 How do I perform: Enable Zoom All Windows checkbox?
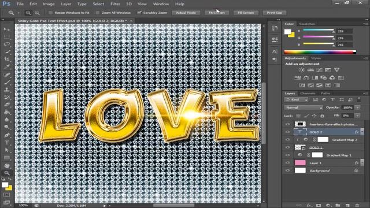click(x=98, y=13)
